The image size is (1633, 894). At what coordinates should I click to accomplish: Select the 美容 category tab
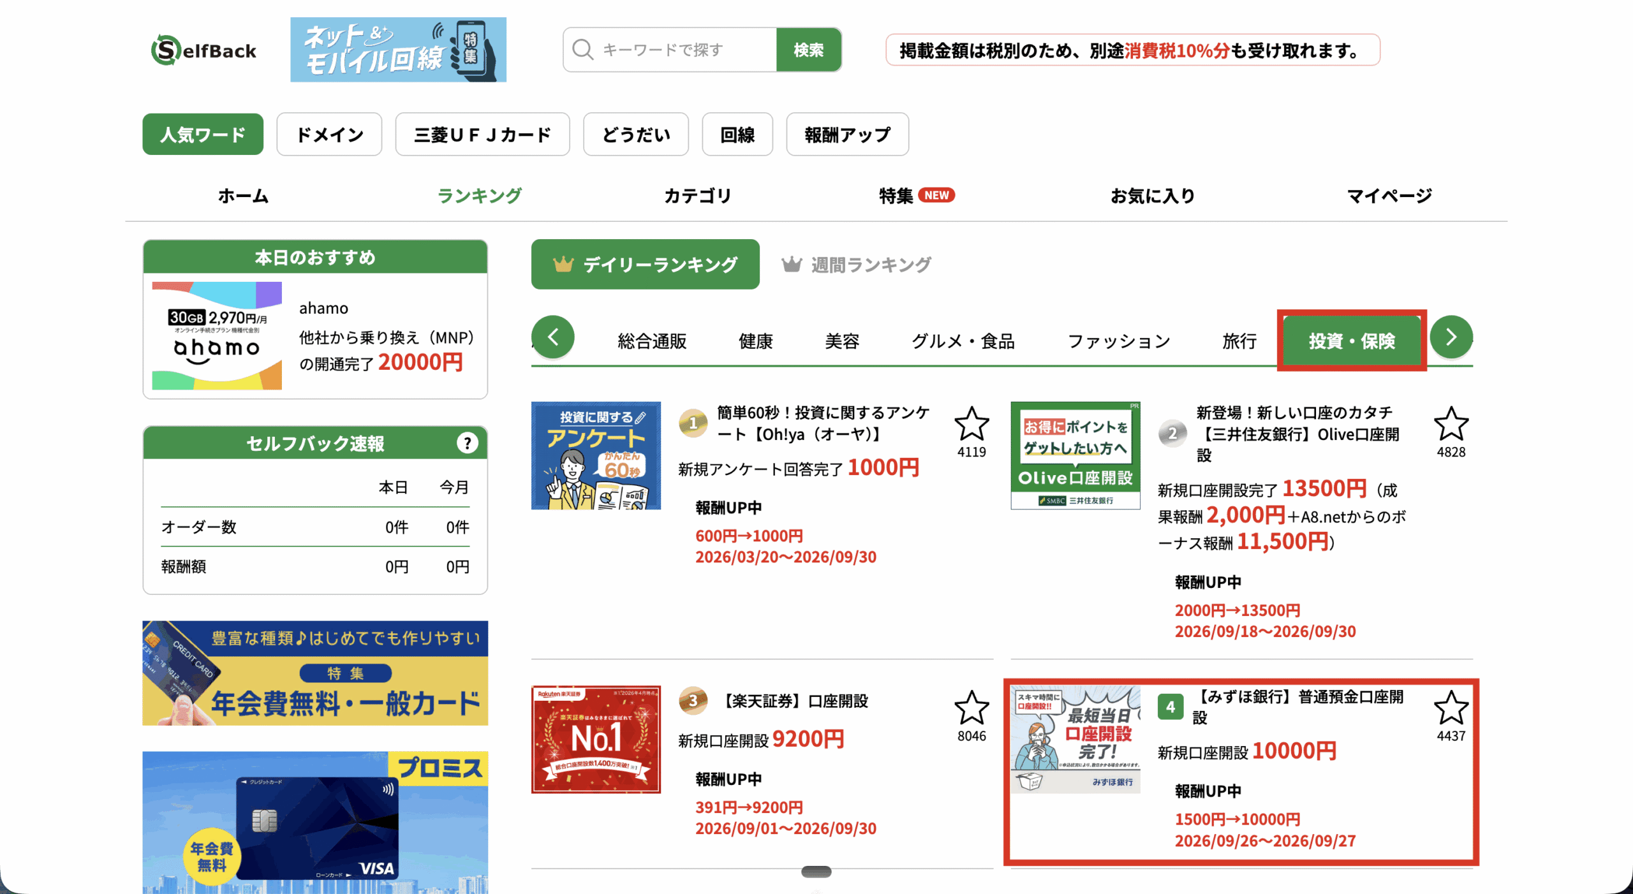[842, 341]
